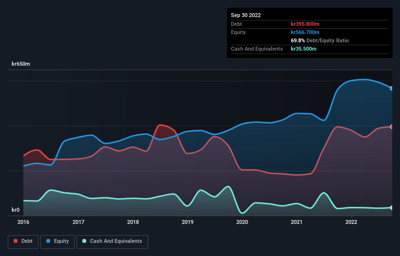The height and width of the screenshot is (256, 400).
Task: Click the 2016 x-axis label
Action: (23, 222)
